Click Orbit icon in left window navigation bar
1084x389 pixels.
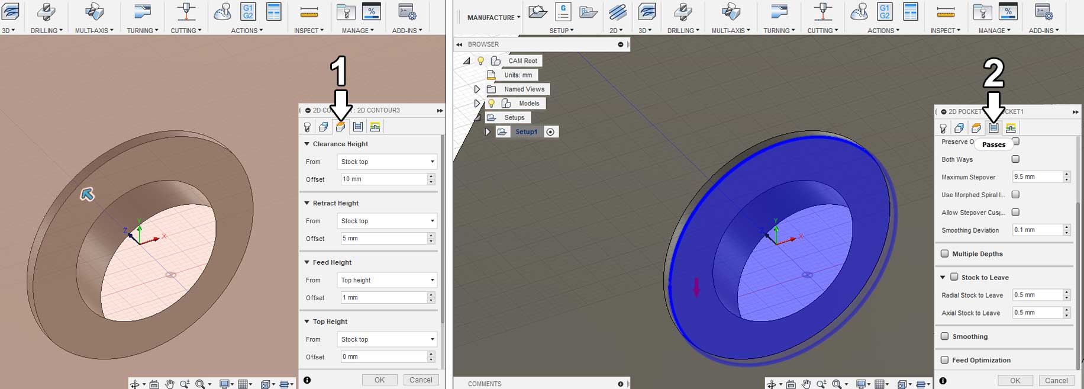click(135, 384)
